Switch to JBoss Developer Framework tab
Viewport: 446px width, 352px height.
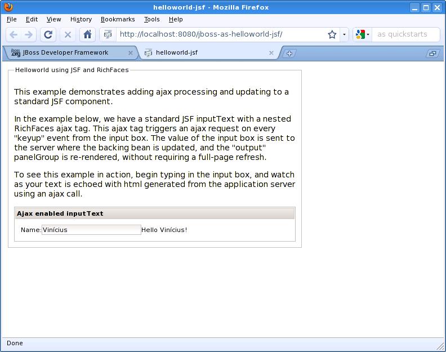(65, 52)
